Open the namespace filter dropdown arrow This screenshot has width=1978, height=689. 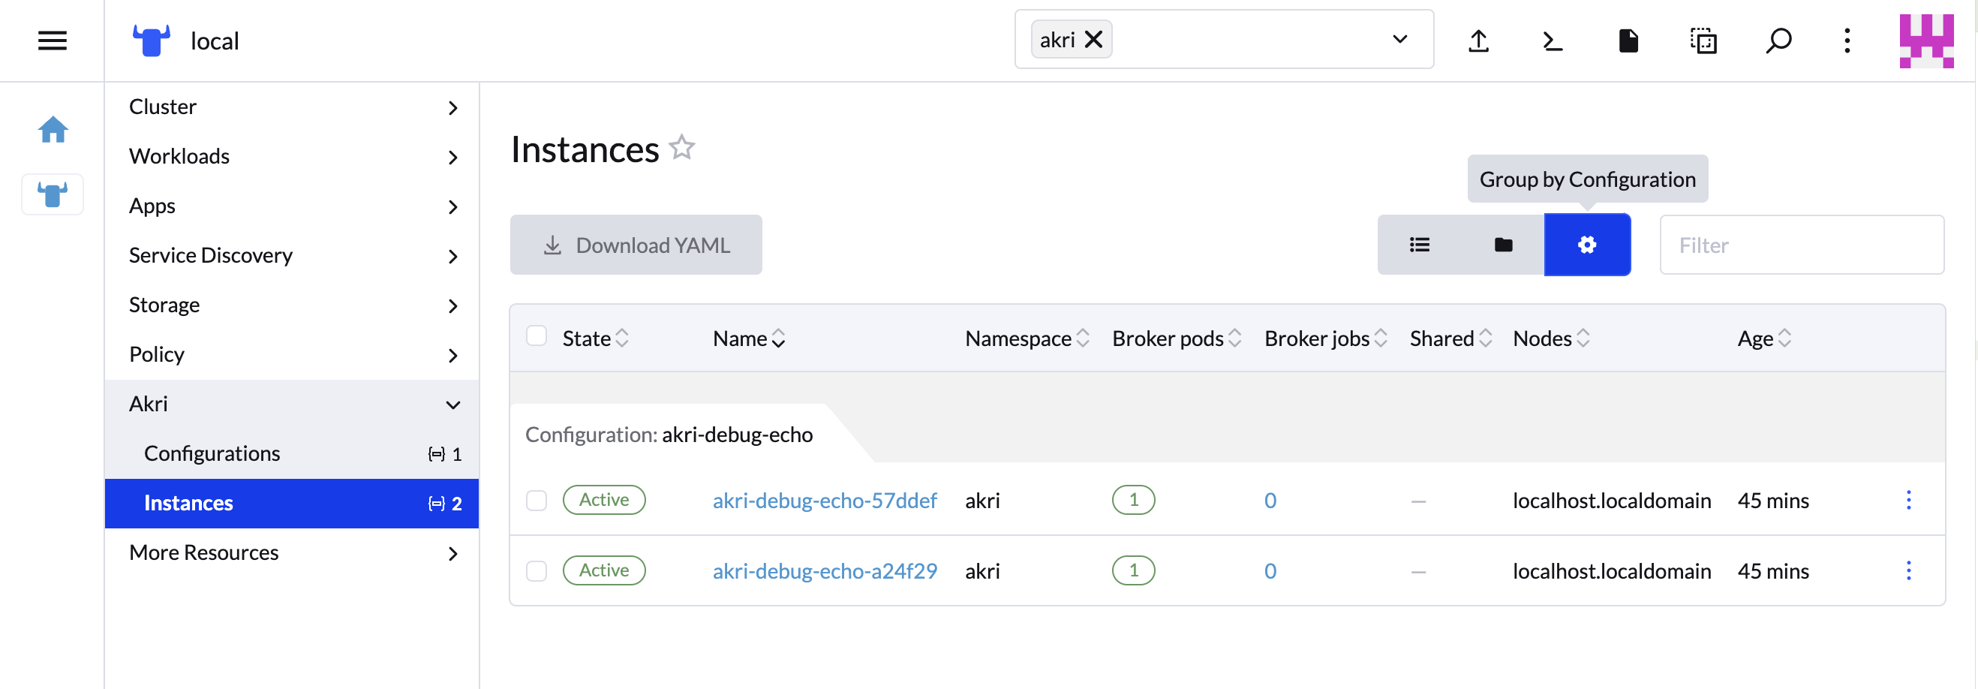point(1399,39)
